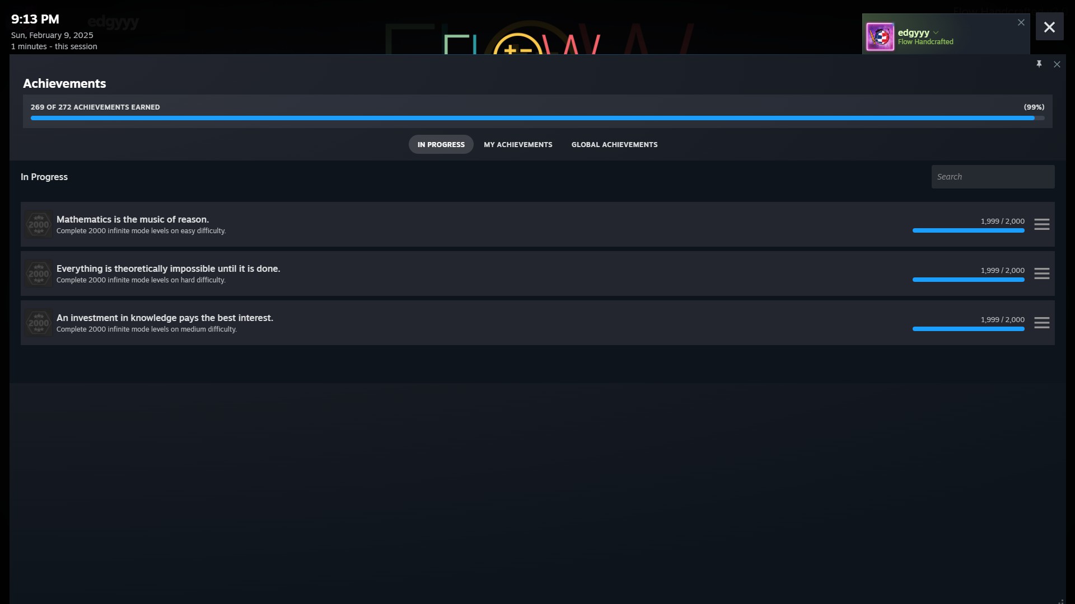This screenshot has height=604, width=1075.
Task: Click the medium difficulty 2000 badge icon
Action: [39, 323]
